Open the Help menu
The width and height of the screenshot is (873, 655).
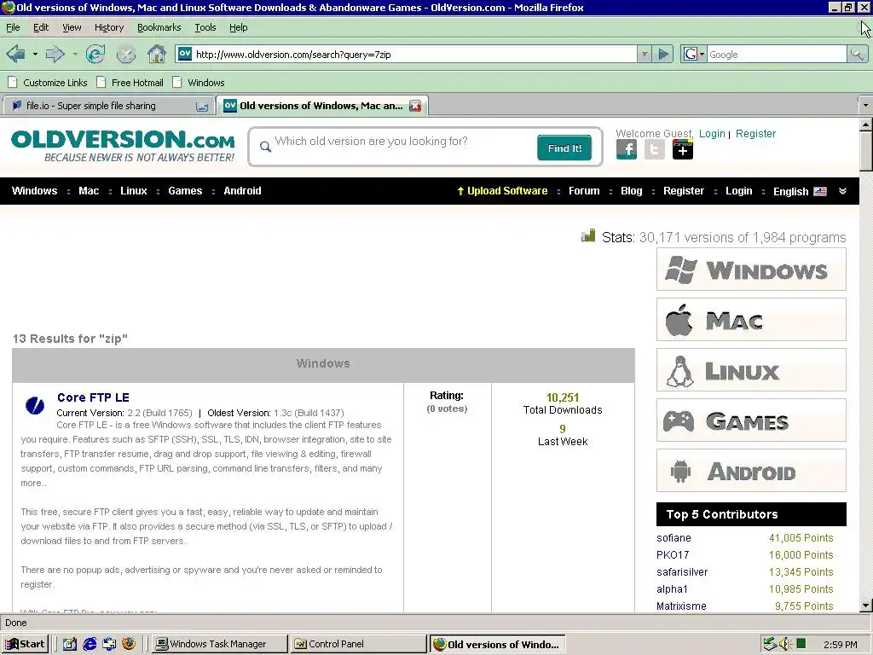[x=239, y=27]
